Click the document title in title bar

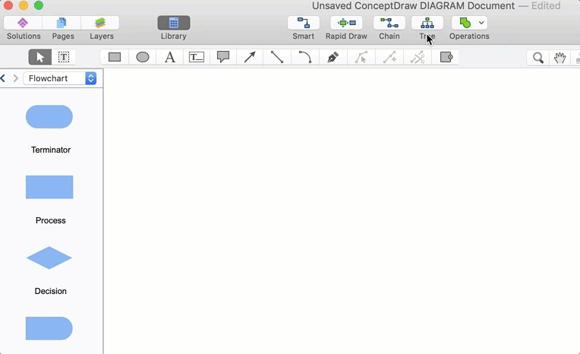413,6
